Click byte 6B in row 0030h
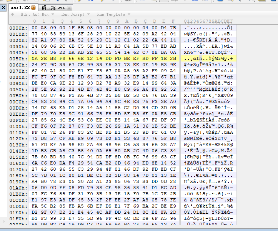Viewport: 278px width, 231px height. (72, 46)
